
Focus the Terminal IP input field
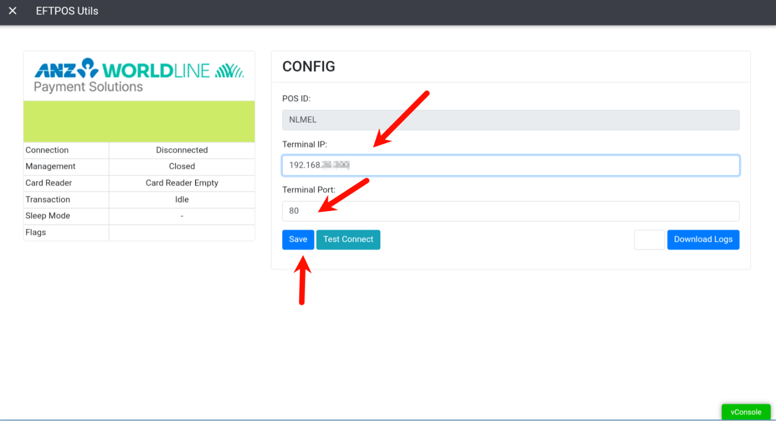point(510,165)
